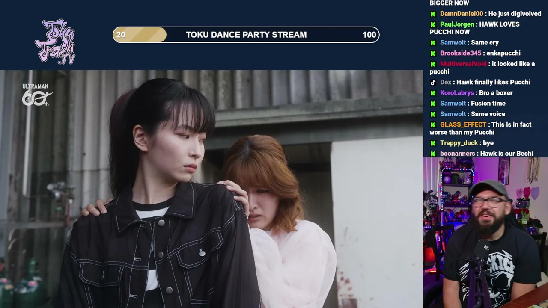Click the Kick icon on the "Fusion time" message

pyautogui.click(x=433, y=104)
